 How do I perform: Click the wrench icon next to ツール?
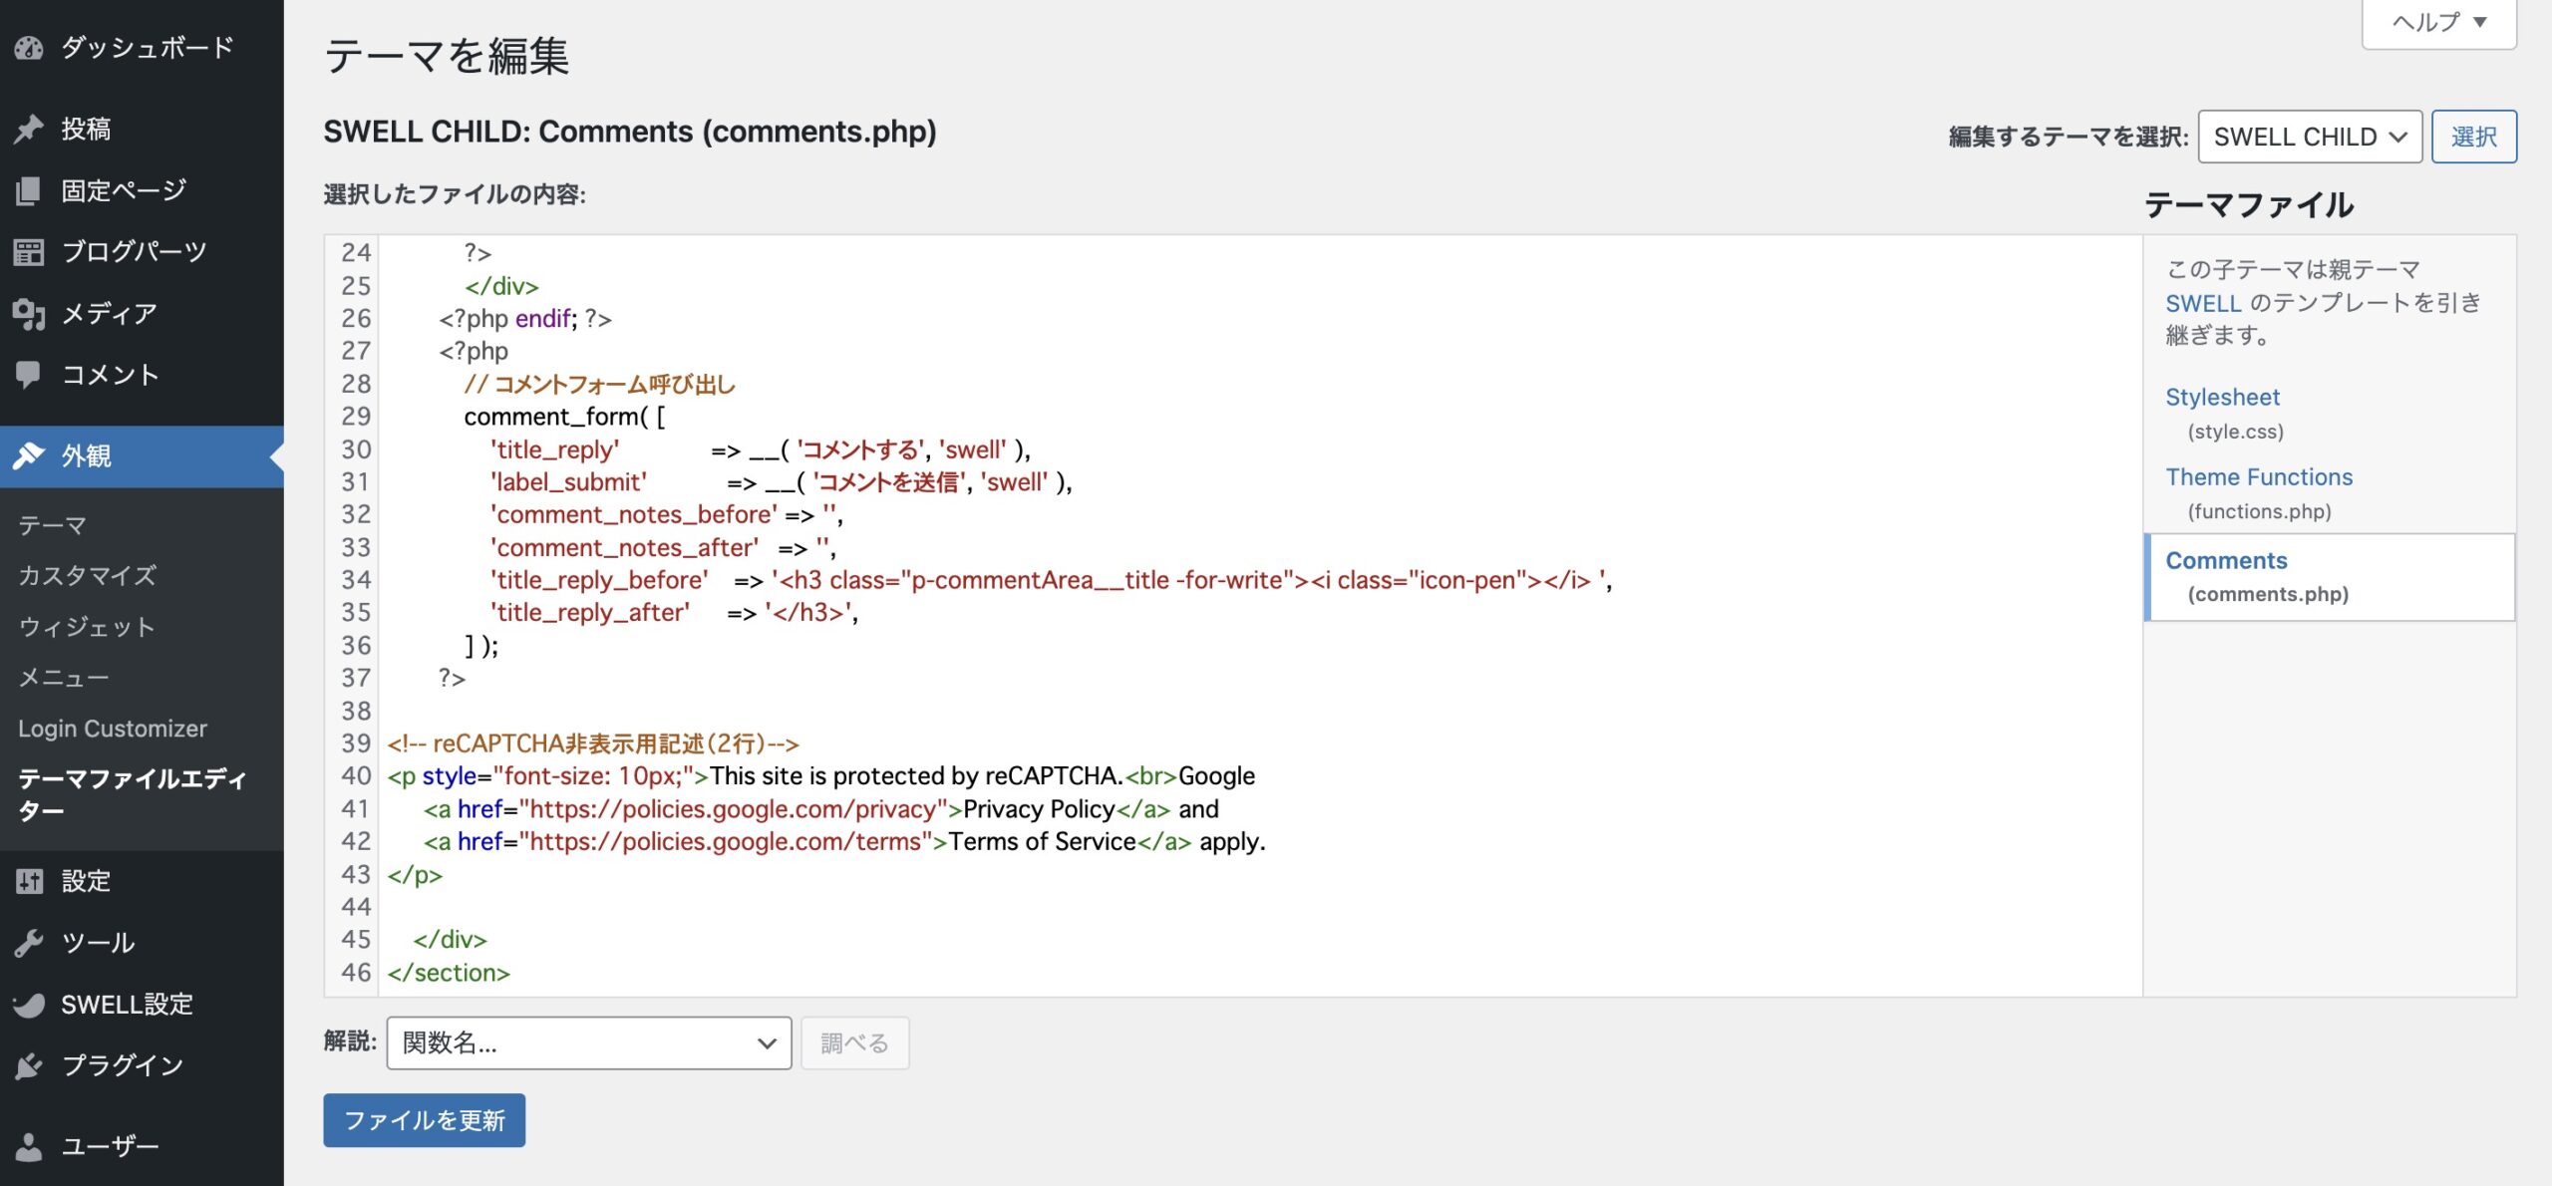point(29,943)
